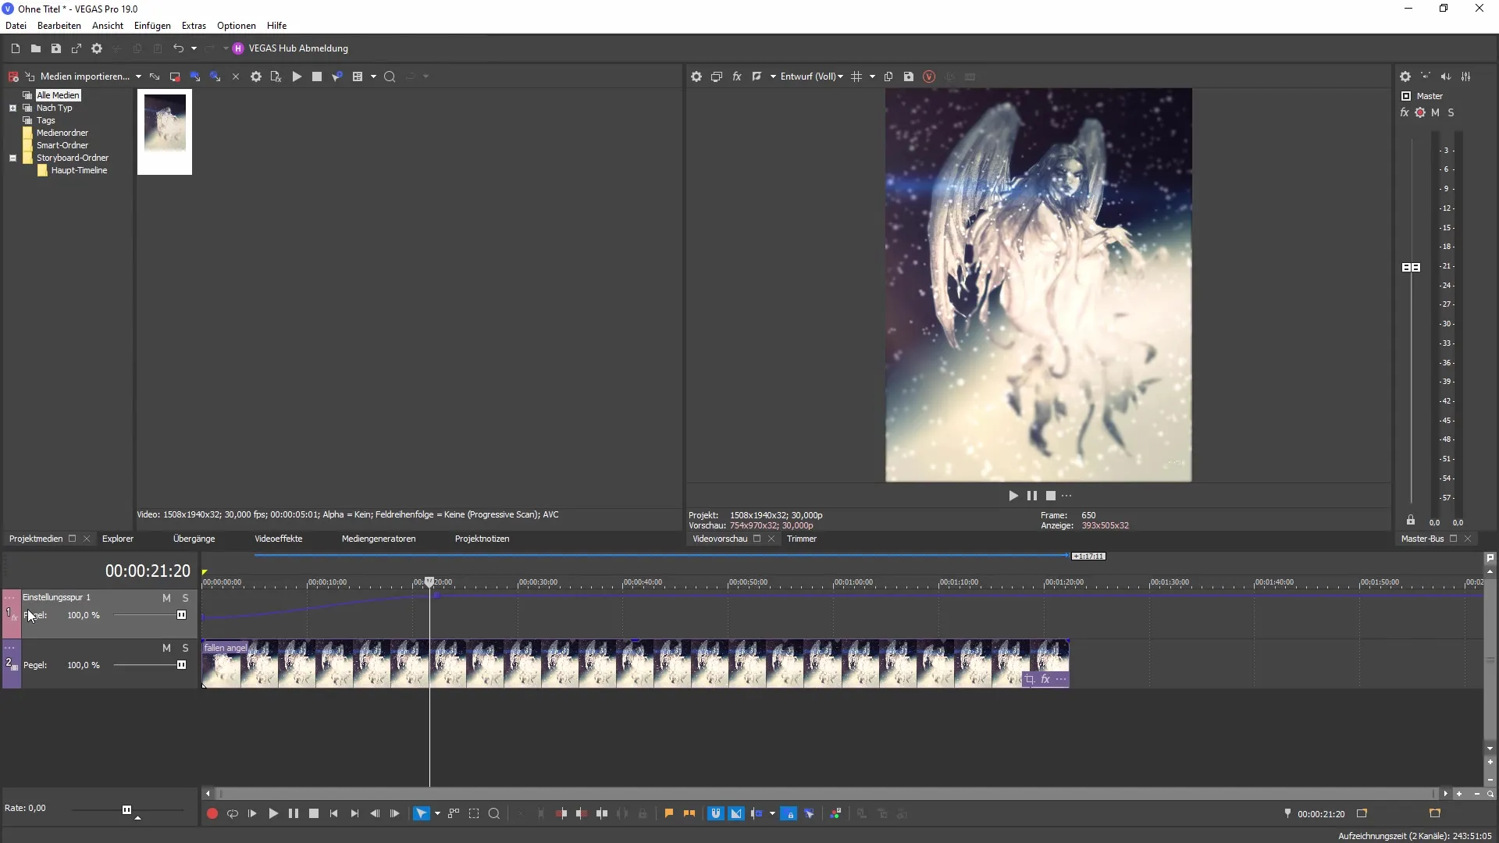Select the Übergänge tab in panel
This screenshot has height=843, width=1499.
coord(194,539)
